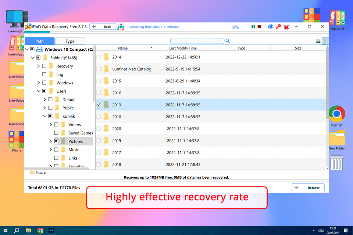The image size is (353, 235).
Task: Switch to thumbnail preview view icon
Action: (318, 41)
